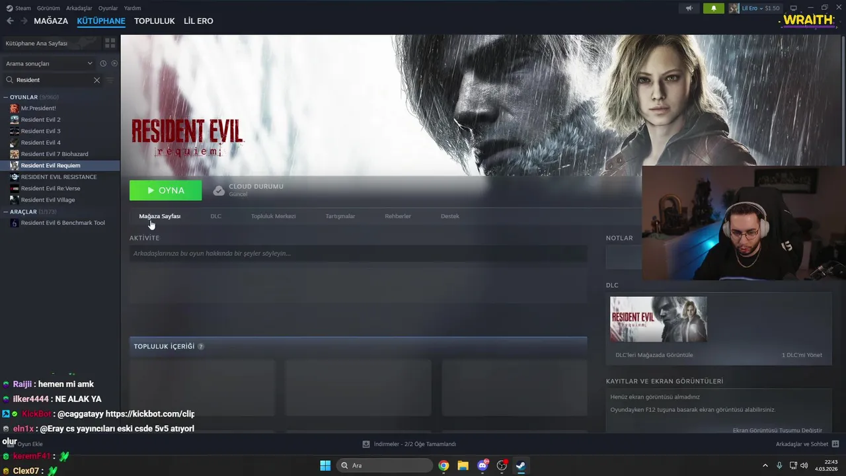Open the Arama sonuçları dropdown
Viewport: 846px width, 476px height.
[x=50, y=63]
